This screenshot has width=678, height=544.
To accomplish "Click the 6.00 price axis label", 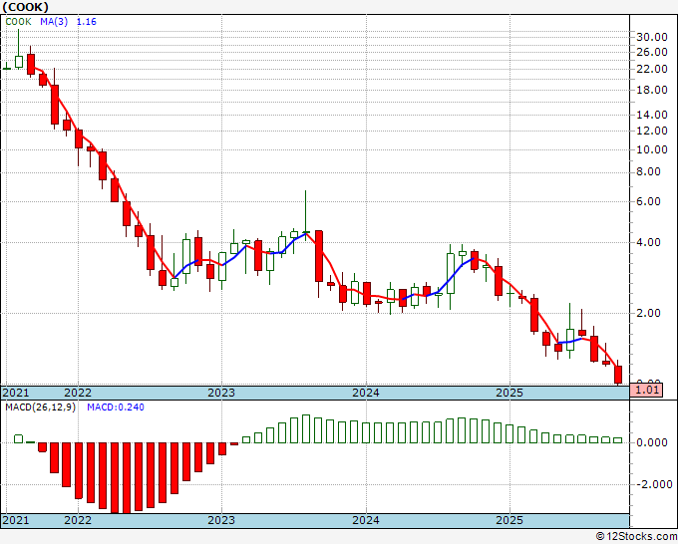I will pyautogui.click(x=648, y=202).
